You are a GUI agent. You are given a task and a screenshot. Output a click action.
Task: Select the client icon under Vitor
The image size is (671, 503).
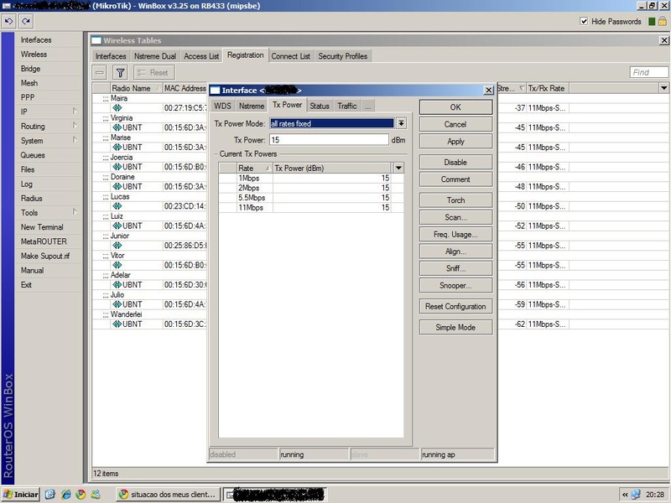[x=117, y=265]
